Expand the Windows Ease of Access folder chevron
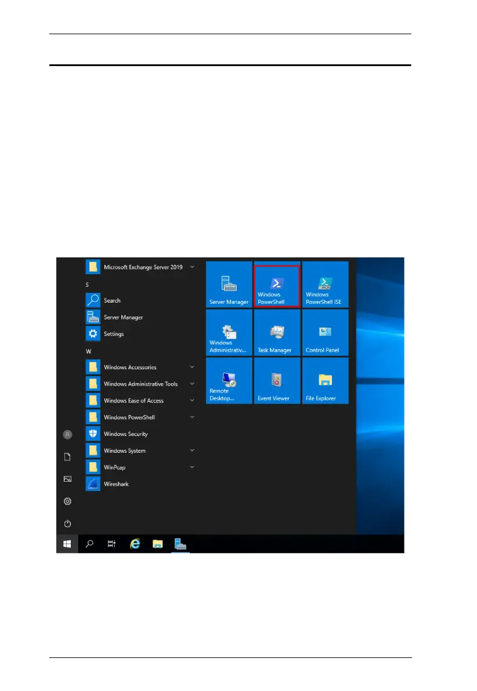Image resolution: width=477 pixels, height=691 pixels. point(192,400)
